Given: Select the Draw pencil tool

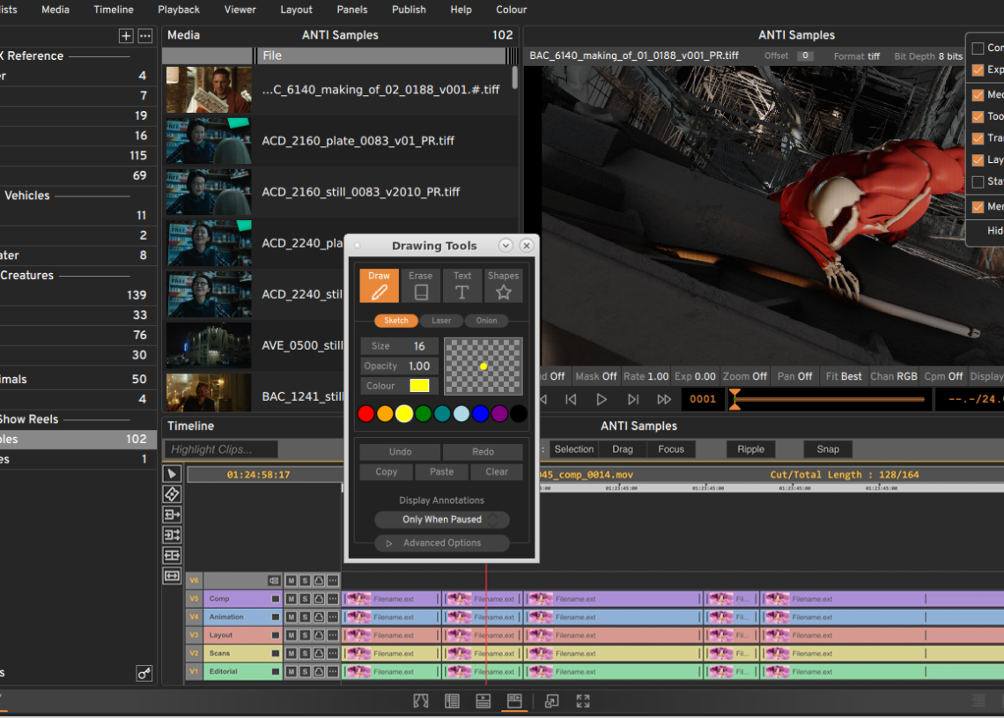Looking at the screenshot, I should pos(379,285).
